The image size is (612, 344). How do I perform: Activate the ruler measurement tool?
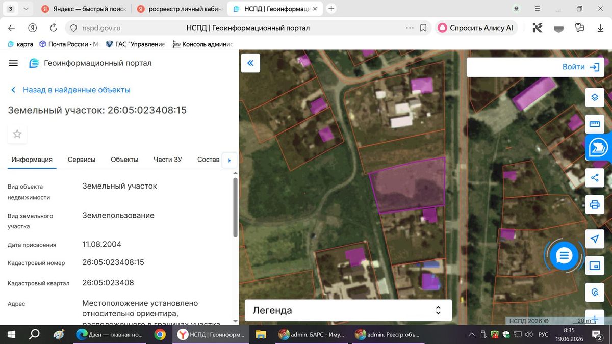(x=594, y=124)
